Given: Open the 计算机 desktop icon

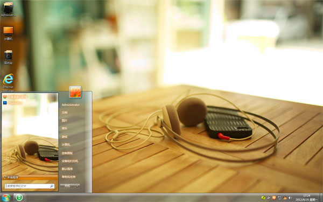Looking at the screenshot, I should coord(8,33).
